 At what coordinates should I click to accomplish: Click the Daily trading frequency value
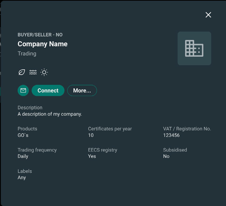(x=23, y=156)
